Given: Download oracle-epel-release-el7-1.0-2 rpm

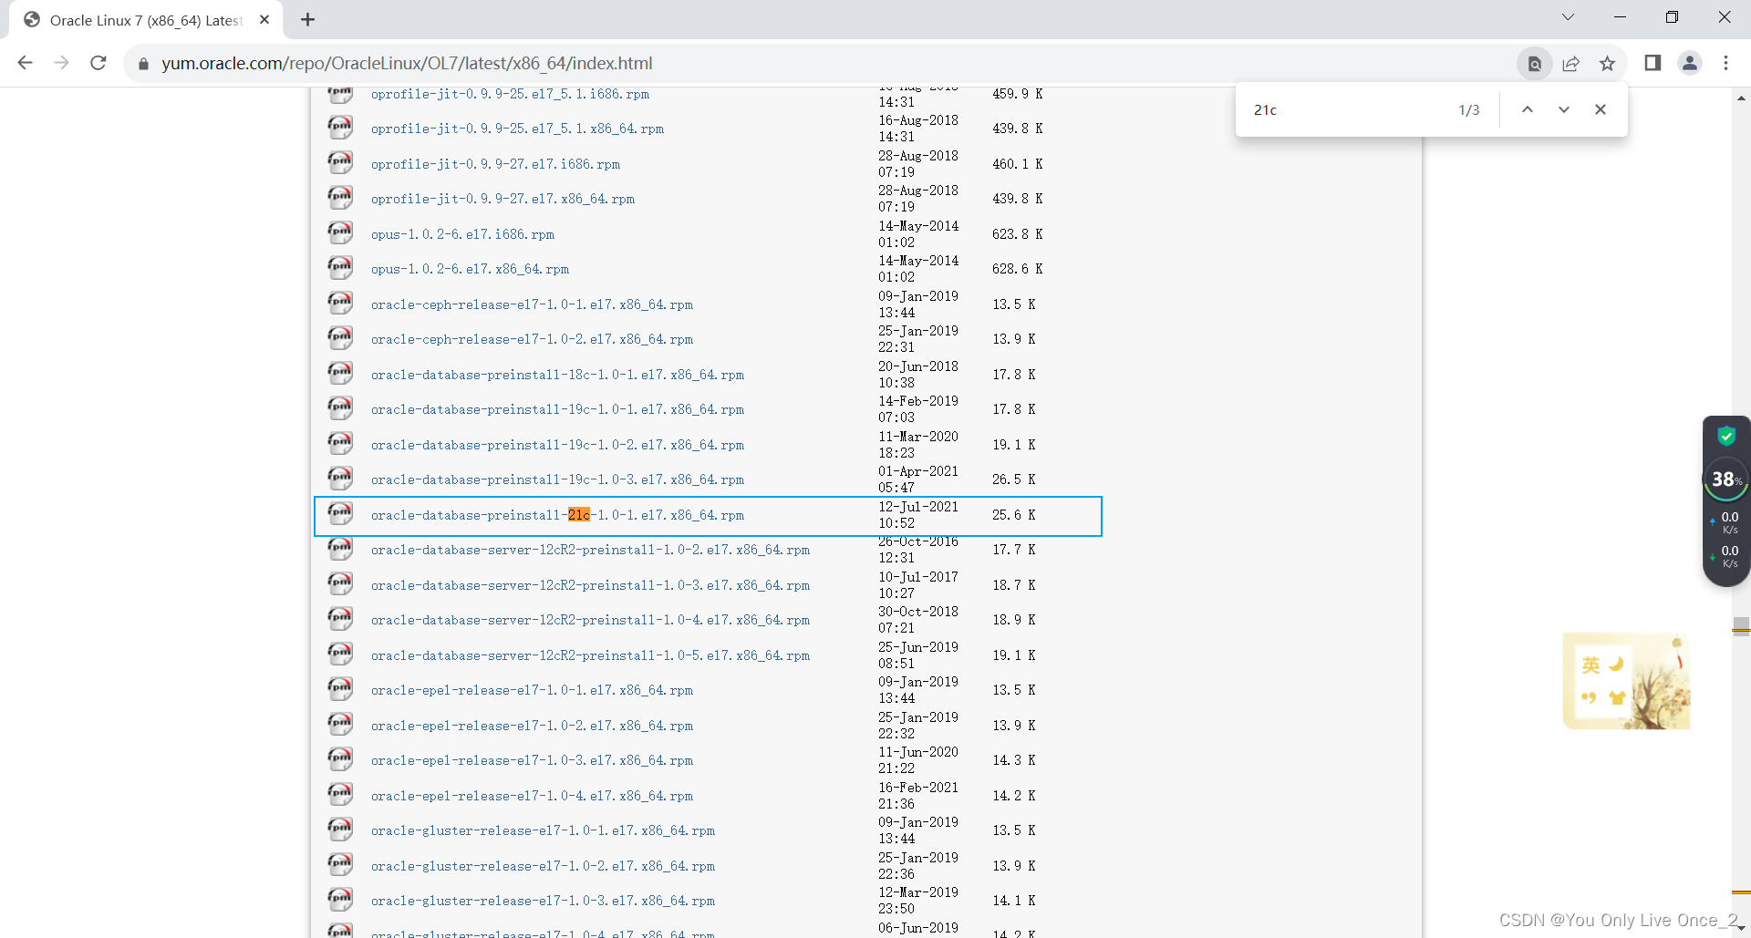Looking at the screenshot, I should (532, 727).
